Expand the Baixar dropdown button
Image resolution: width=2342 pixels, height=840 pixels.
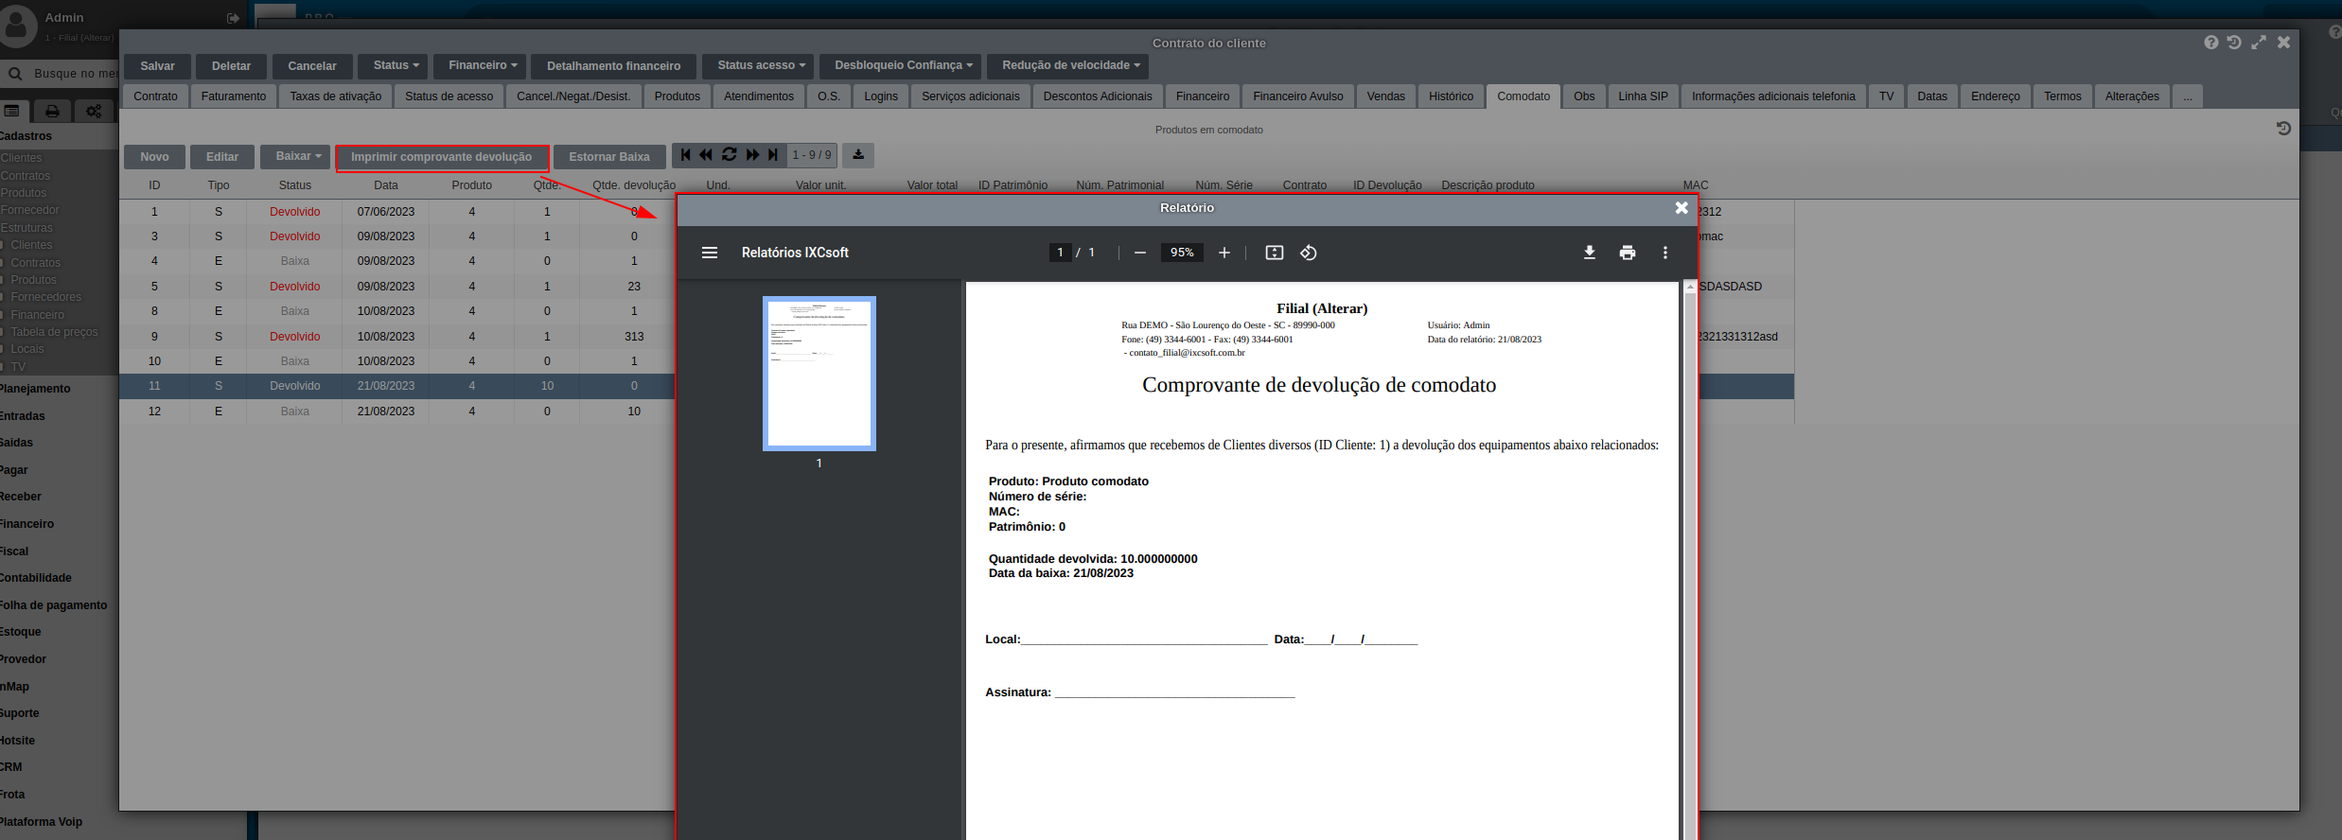[295, 156]
